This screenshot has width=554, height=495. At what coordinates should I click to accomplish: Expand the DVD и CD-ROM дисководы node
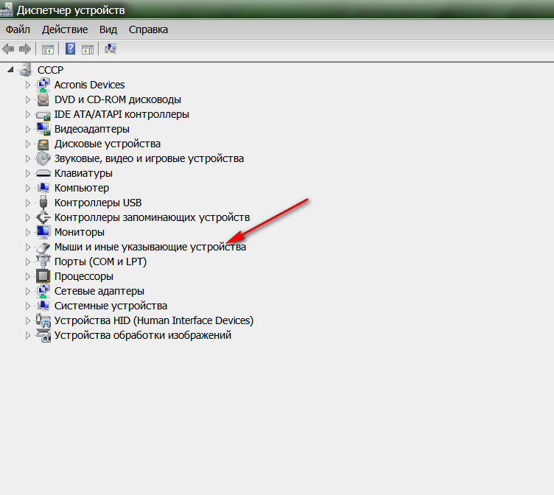click(27, 99)
